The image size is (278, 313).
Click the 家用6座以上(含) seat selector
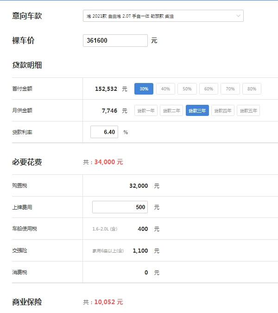108,251
